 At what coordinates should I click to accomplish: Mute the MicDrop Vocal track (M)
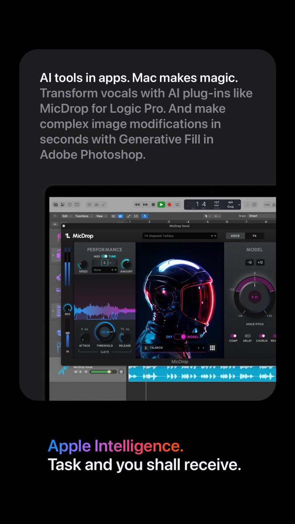76,372
